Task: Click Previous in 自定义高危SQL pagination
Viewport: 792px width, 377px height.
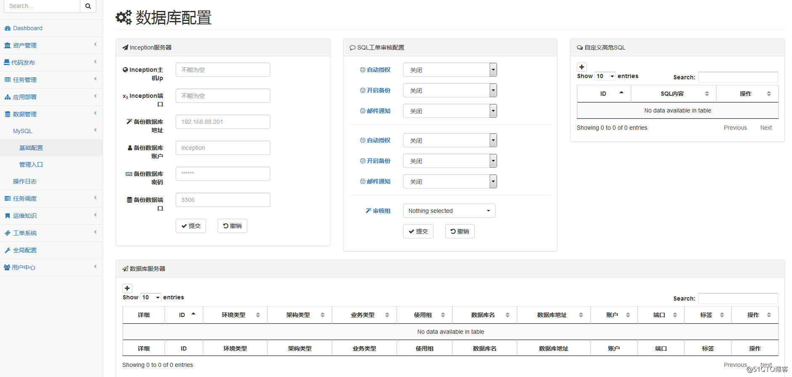Action: pos(735,128)
